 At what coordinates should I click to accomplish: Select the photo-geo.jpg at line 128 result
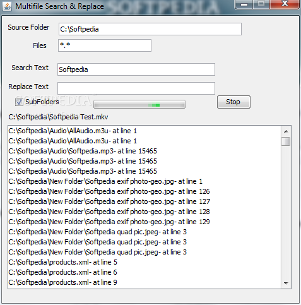[145, 212]
